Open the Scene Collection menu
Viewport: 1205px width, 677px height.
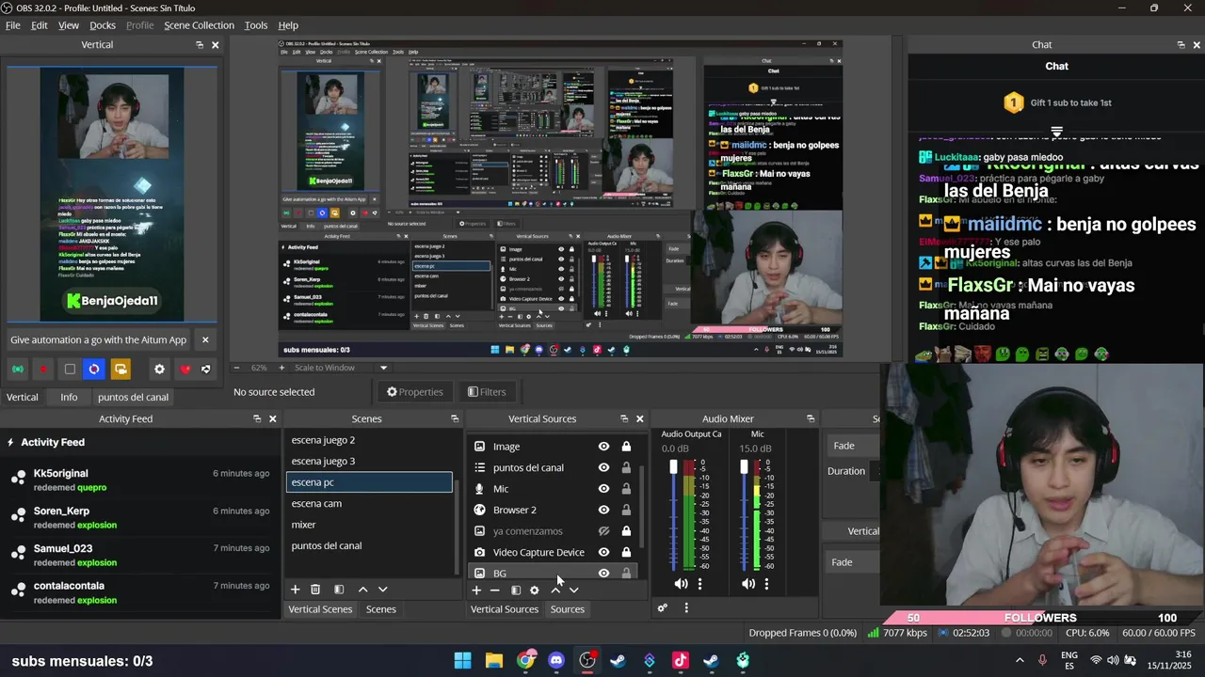tap(199, 25)
